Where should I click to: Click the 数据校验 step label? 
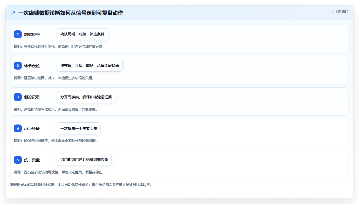click(x=32, y=34)
